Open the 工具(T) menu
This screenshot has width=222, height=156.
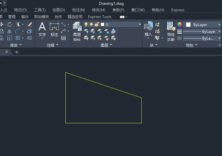40,10
